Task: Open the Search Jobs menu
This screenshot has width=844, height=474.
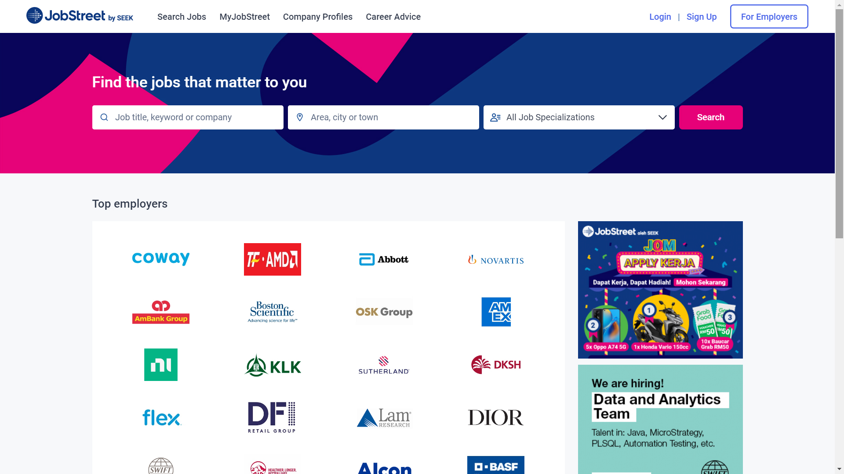Action: click(x=182, y=17)
